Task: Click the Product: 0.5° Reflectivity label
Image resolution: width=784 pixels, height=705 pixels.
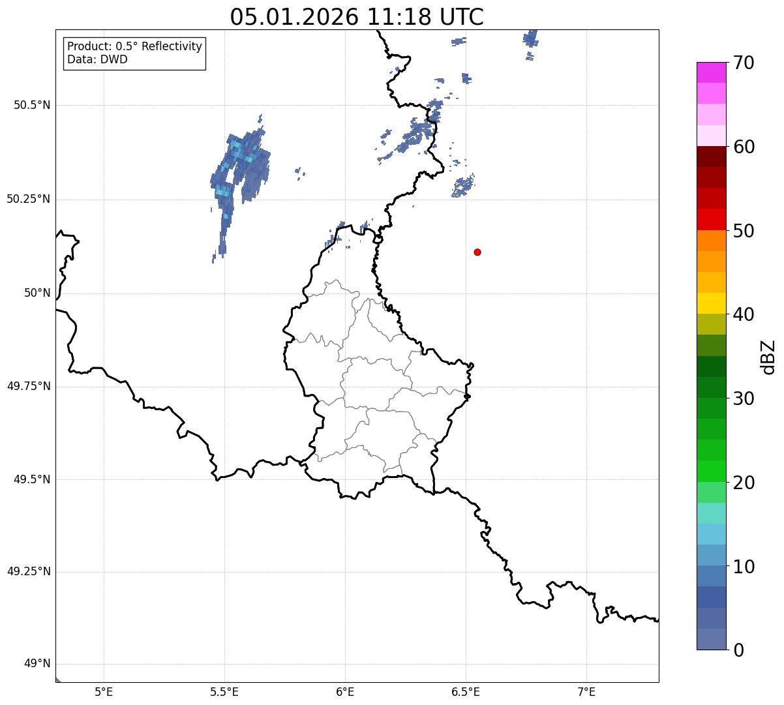Action: [x=134, y=46]
